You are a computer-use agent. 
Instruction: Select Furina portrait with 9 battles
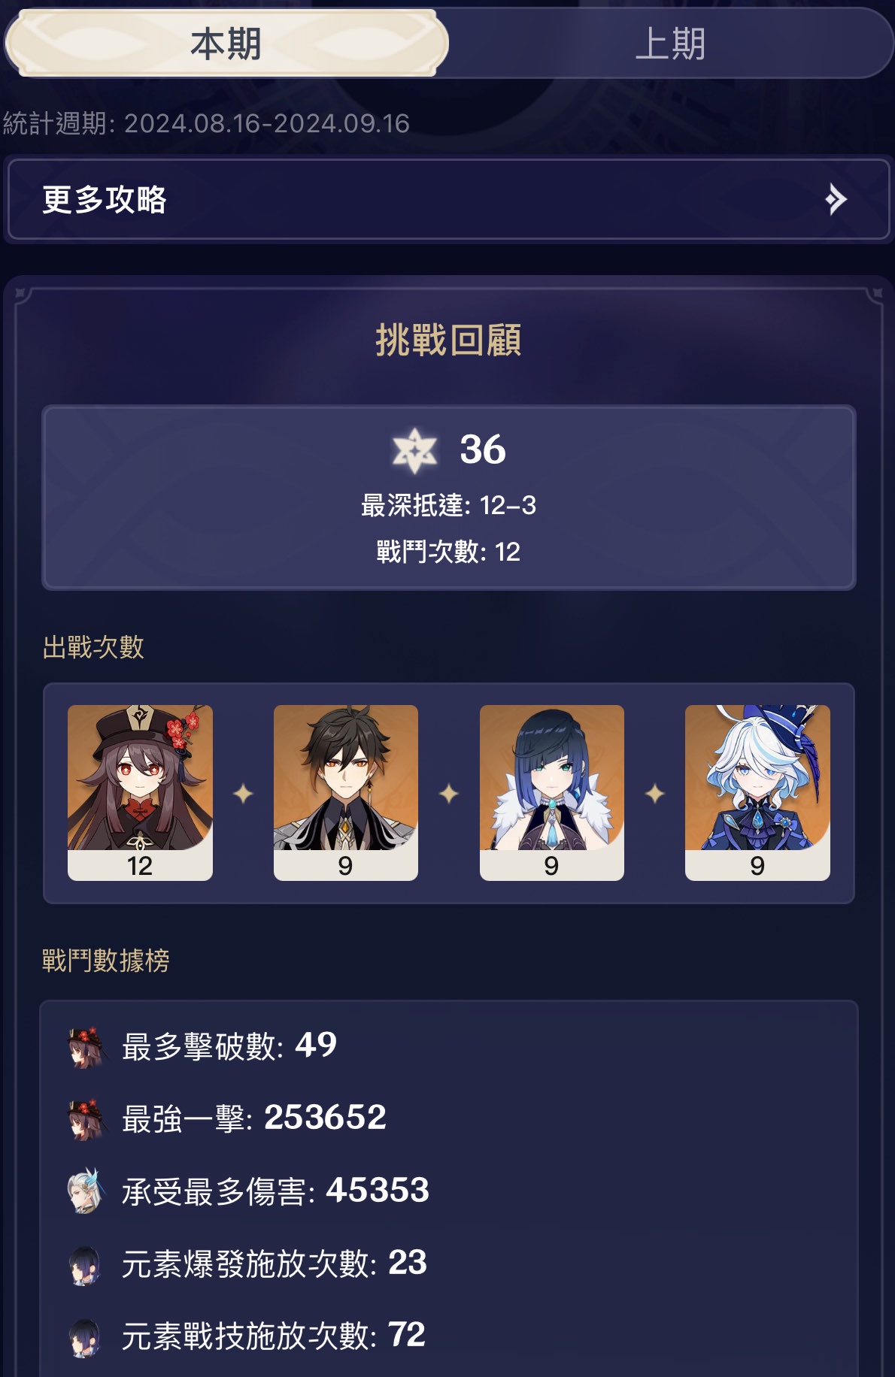pyautogui.click(x=757, y=792)
